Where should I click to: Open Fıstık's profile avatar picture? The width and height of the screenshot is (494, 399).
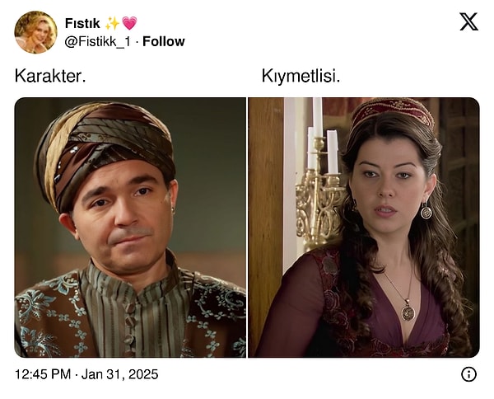point(36,32)
